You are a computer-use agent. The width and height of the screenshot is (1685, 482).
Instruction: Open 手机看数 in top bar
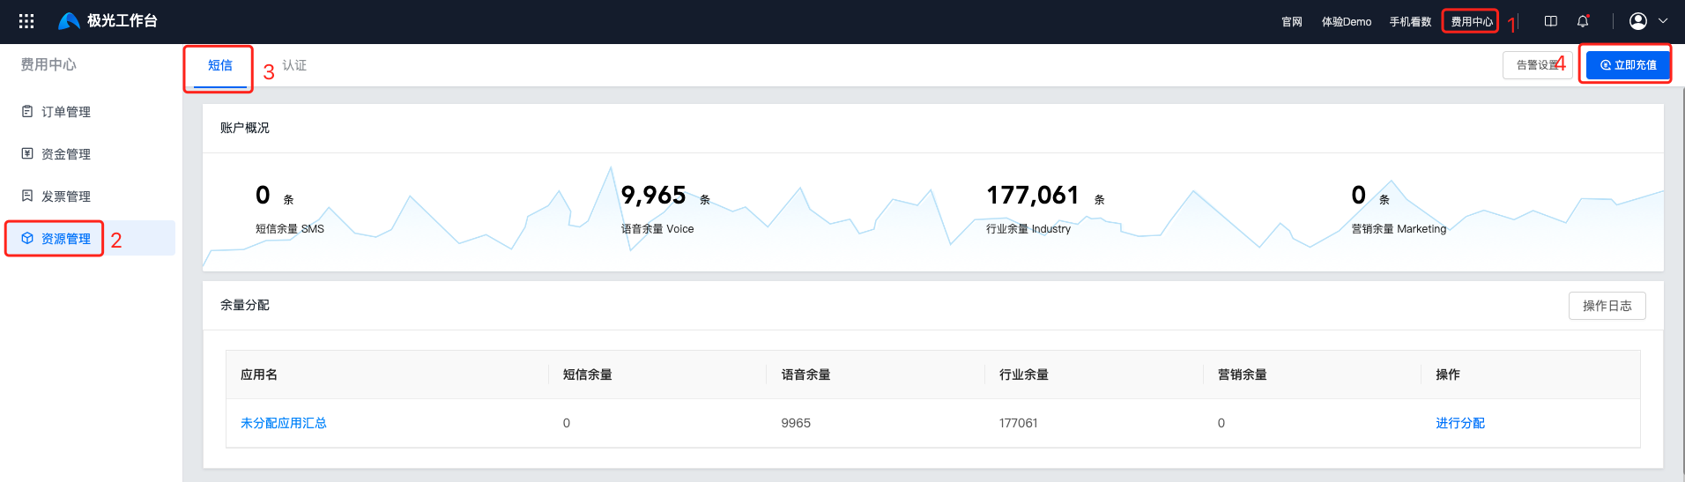pos(1410,22)
